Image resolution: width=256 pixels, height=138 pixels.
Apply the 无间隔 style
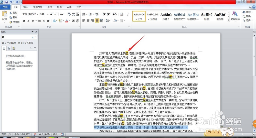pos(153,16)
